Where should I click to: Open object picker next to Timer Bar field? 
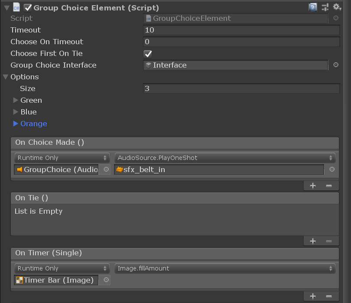(106, 280)
